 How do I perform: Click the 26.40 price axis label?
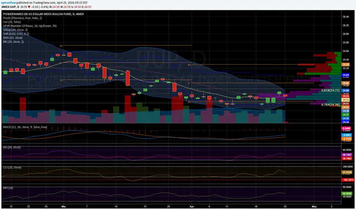click(346, 17)
